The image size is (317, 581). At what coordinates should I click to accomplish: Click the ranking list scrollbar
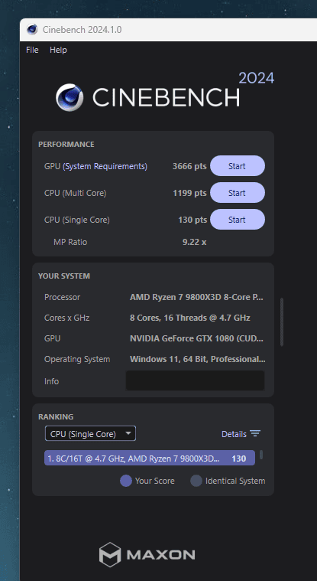[261, 455]
